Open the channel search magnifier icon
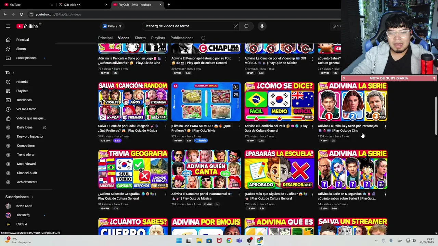This screenshot has width=438, height=246. coord(203,38)
